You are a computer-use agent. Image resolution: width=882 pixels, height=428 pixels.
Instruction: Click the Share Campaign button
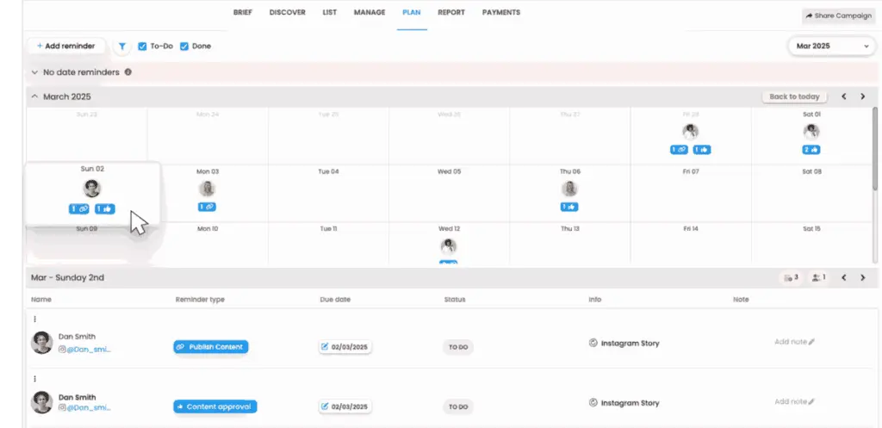[x=841, y=16]
